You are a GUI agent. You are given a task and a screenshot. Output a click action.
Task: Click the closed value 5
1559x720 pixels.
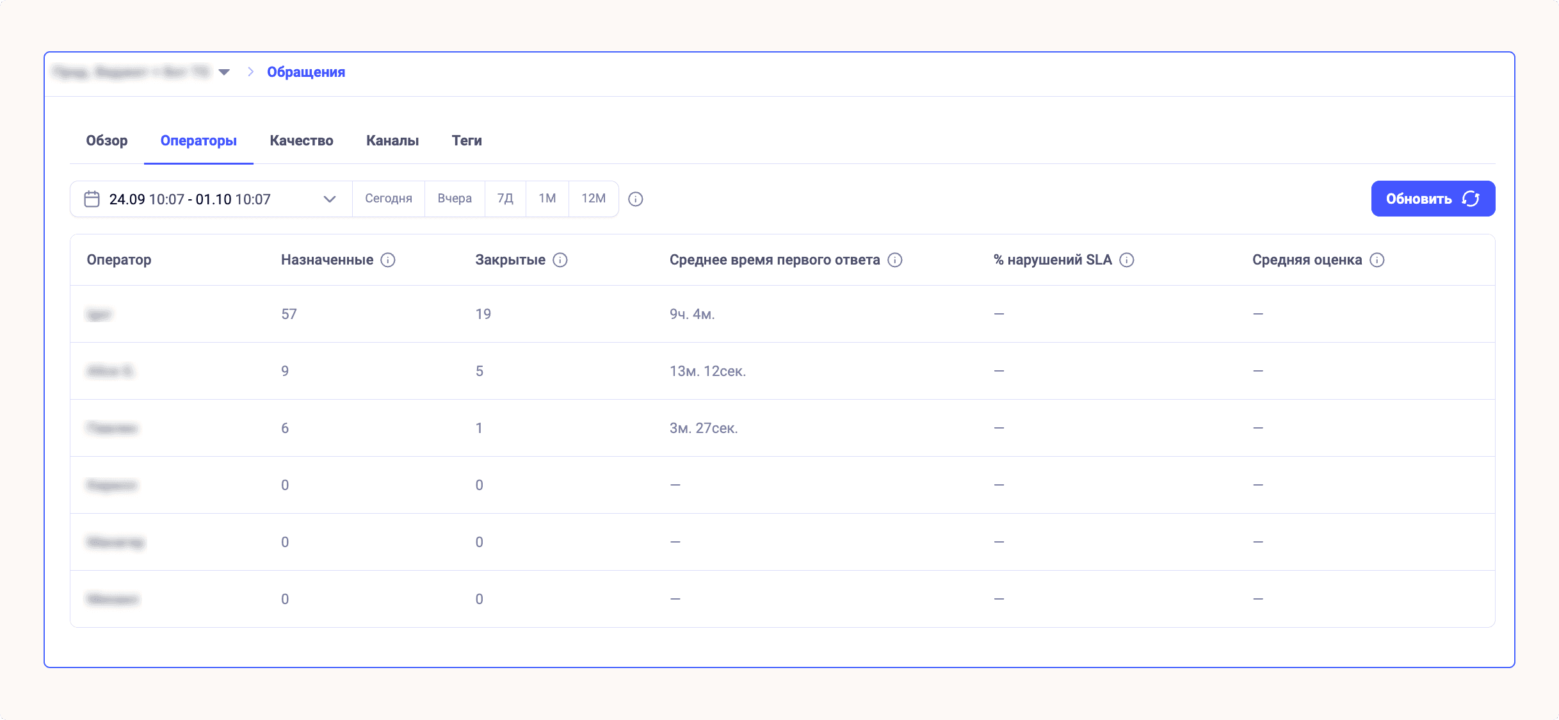(x=480, y=372)
